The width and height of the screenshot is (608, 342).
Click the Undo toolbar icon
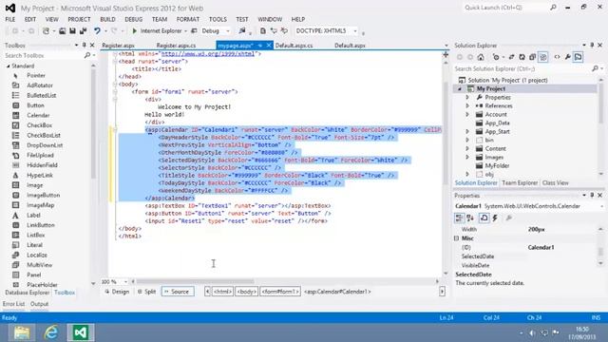point(97,30)
